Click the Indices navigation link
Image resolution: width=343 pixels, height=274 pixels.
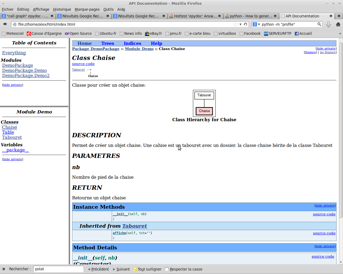coord(132,43)
